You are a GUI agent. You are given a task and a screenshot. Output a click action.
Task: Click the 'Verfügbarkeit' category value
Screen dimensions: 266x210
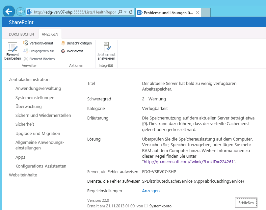pyautogui.click(x=155, y=108)
